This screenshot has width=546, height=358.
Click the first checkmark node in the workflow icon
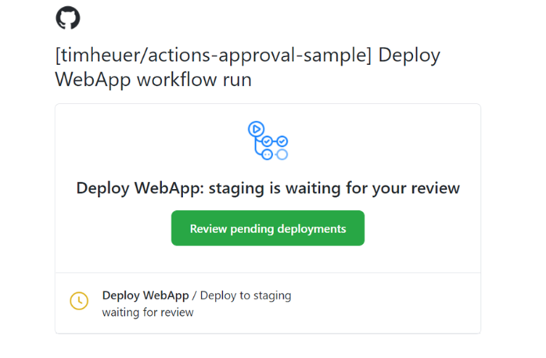(x=267, y=141)
